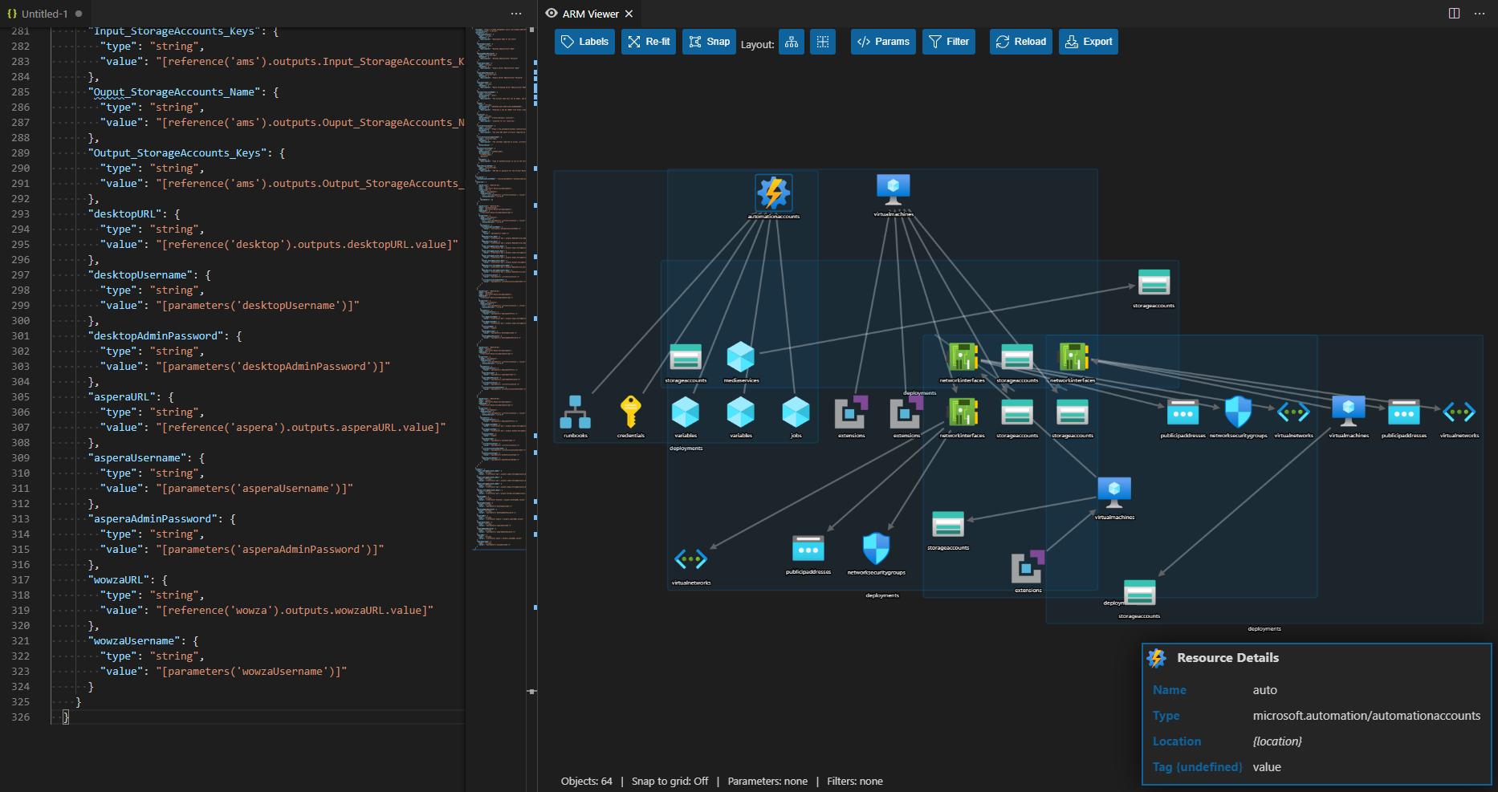This screenshot has height=792, width=1498.
Task: Select the runbooks resource icon
Action: tap(576, 413)
